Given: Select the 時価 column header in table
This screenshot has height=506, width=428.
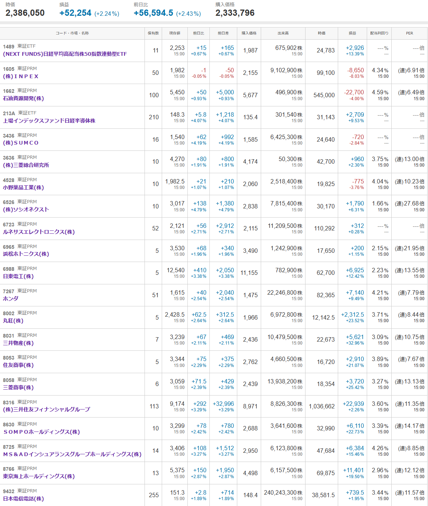Looking at the screenshot, I should pos(322,33).
